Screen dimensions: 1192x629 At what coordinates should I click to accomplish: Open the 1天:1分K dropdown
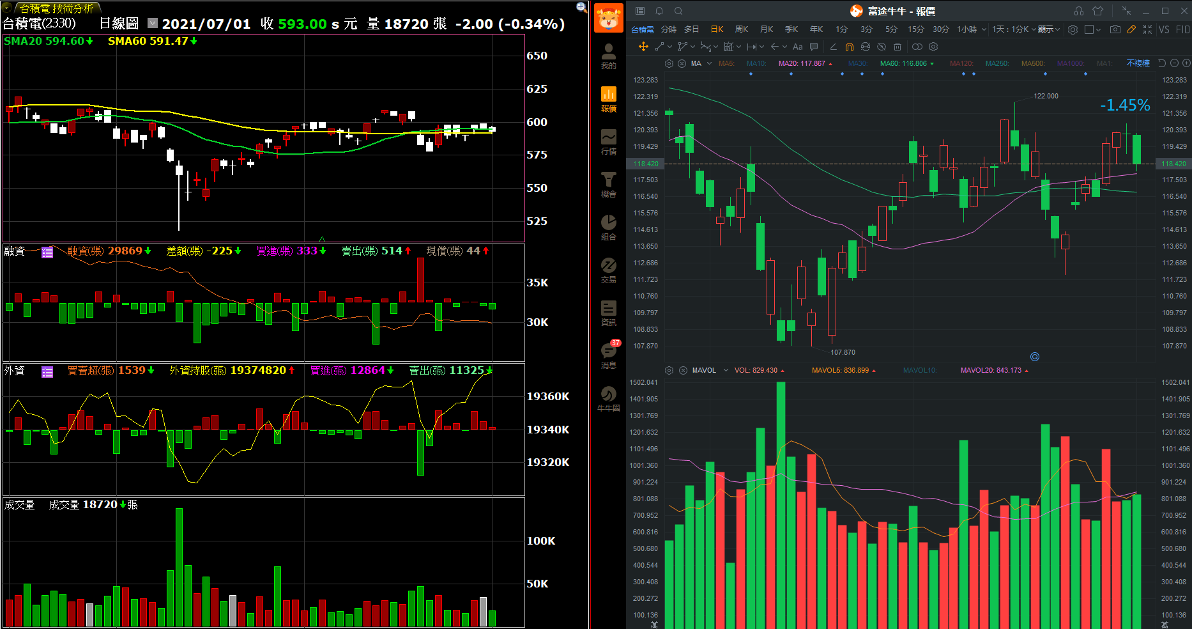pos(1014,29)
